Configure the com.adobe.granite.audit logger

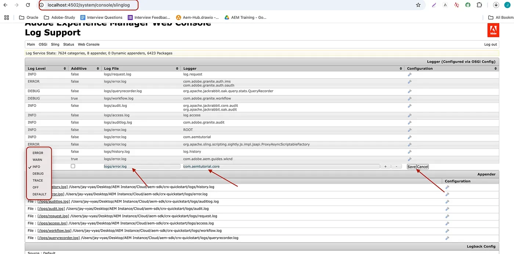point(410,123)
